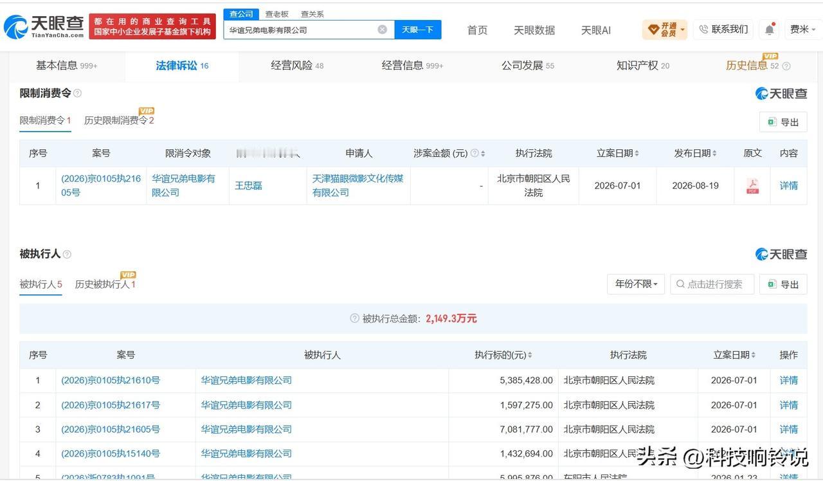Open 华谊兄弟电影有限公司 link in 限消令对象 column

coord(184,186)
